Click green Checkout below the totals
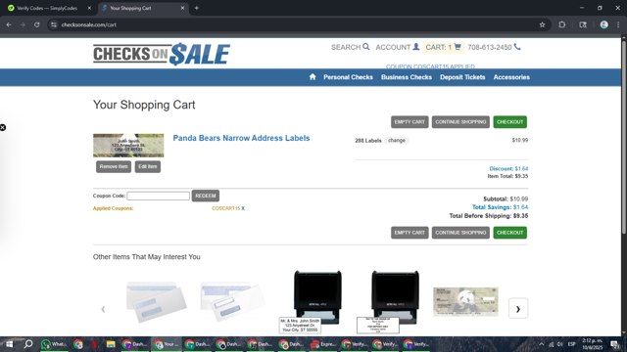This screenshot has height=352, width=627. 509,233
